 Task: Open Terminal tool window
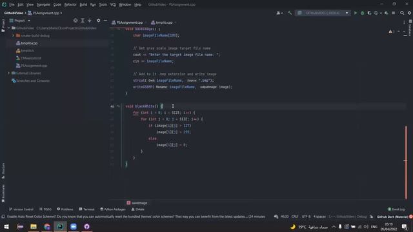[x=86, y=209]
